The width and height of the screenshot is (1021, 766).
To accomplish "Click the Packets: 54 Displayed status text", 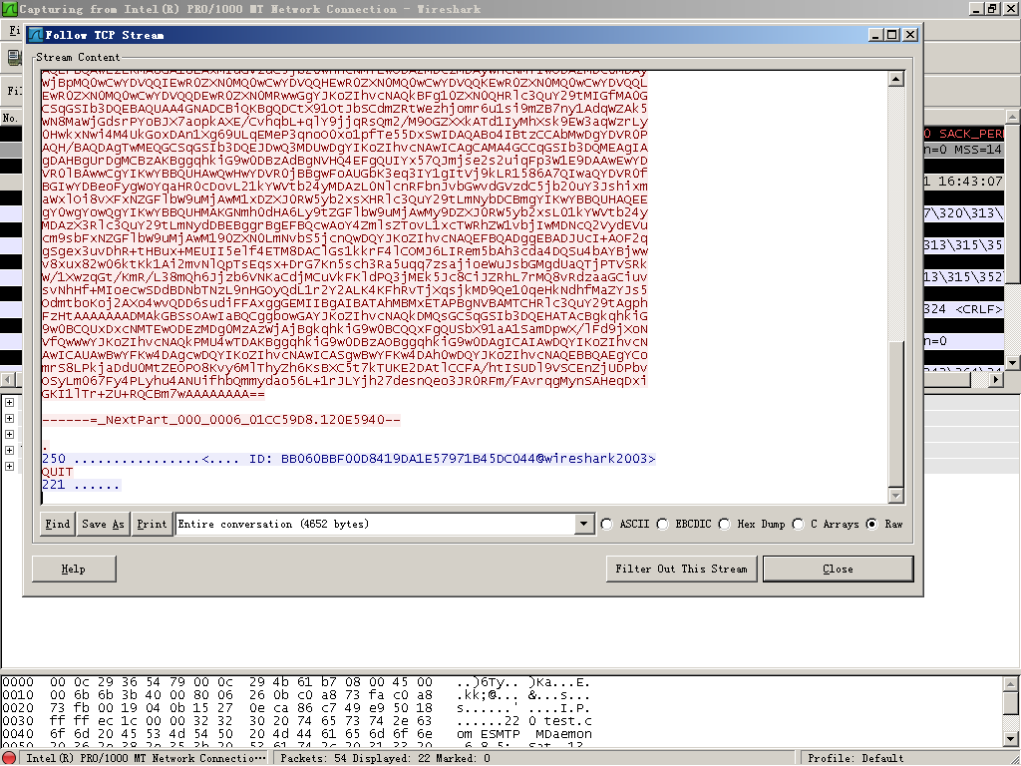I will (385, 758).
